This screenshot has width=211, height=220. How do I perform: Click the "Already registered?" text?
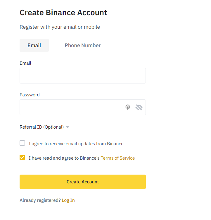(40, 200)
